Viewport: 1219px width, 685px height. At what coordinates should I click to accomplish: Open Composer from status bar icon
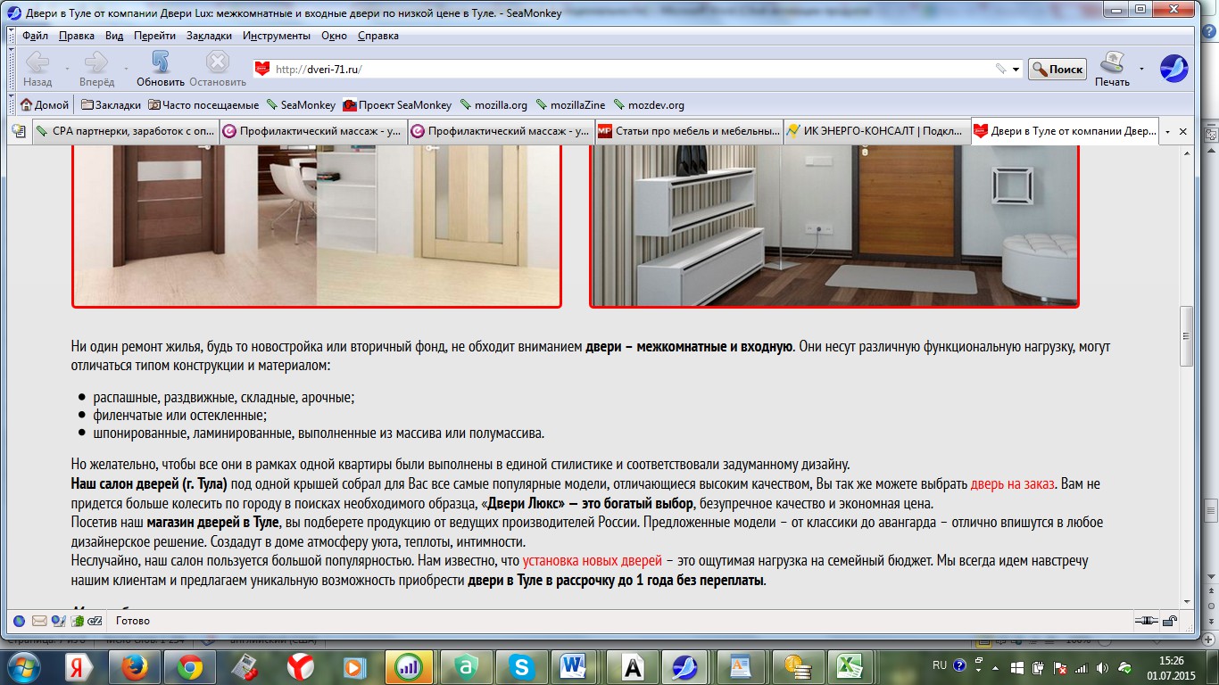click(x=58, y=621)
